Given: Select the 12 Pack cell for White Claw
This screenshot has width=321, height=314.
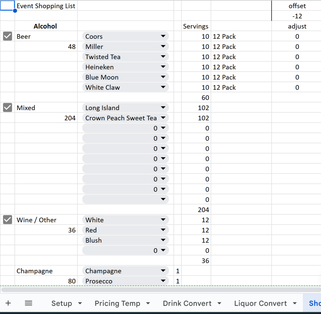Looking at the screenshot, I should tap(241, 88).
